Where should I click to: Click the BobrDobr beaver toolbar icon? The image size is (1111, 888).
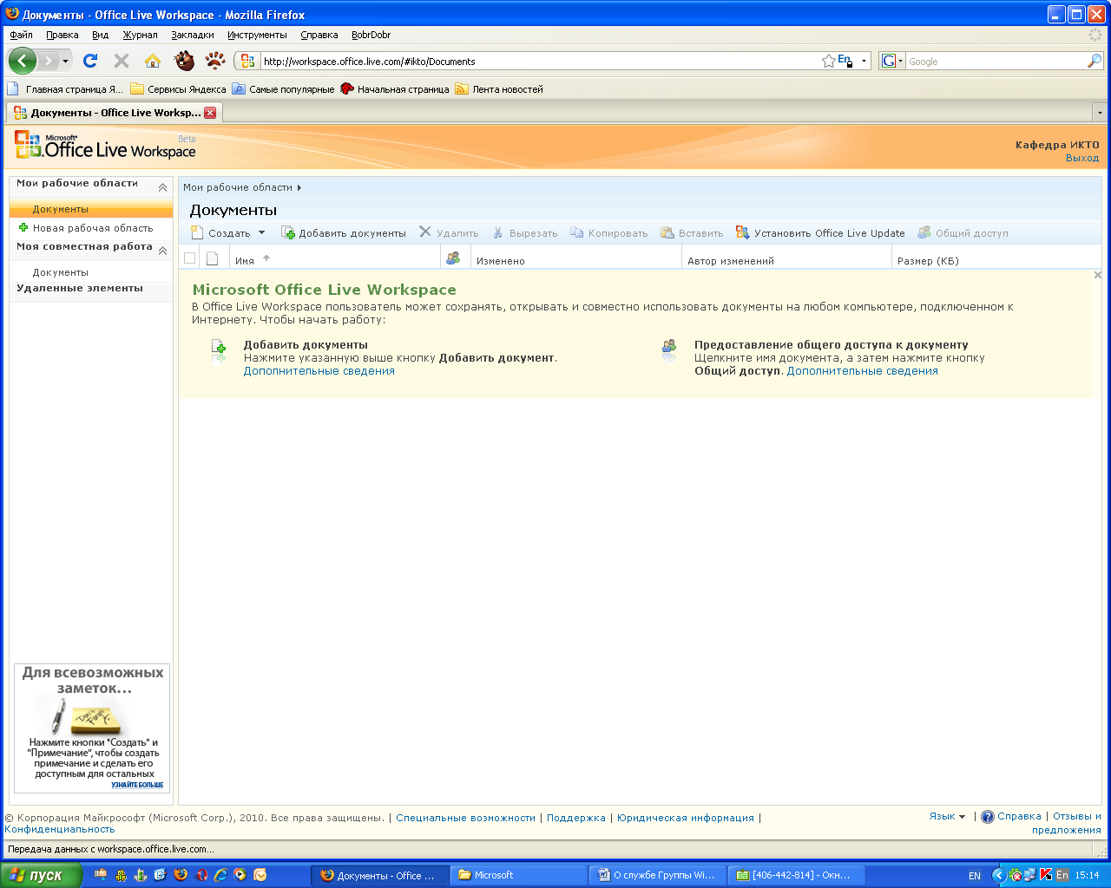click(x=184, y=61)
